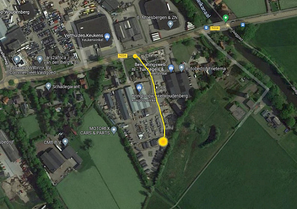This screenshot has width=297, height=209.
Task: Click the cars2africa location pin
Action: pos(40,60)
